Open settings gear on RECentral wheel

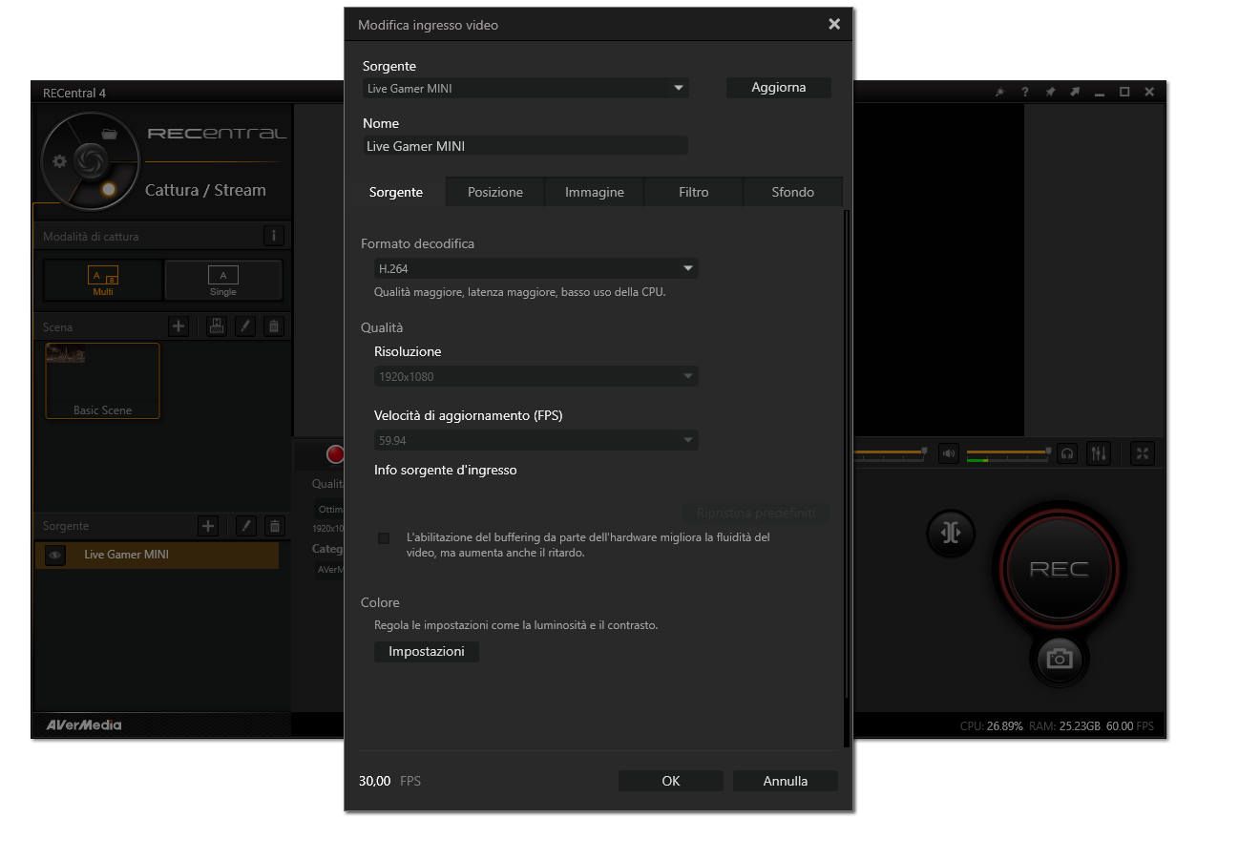click(59, 161)
